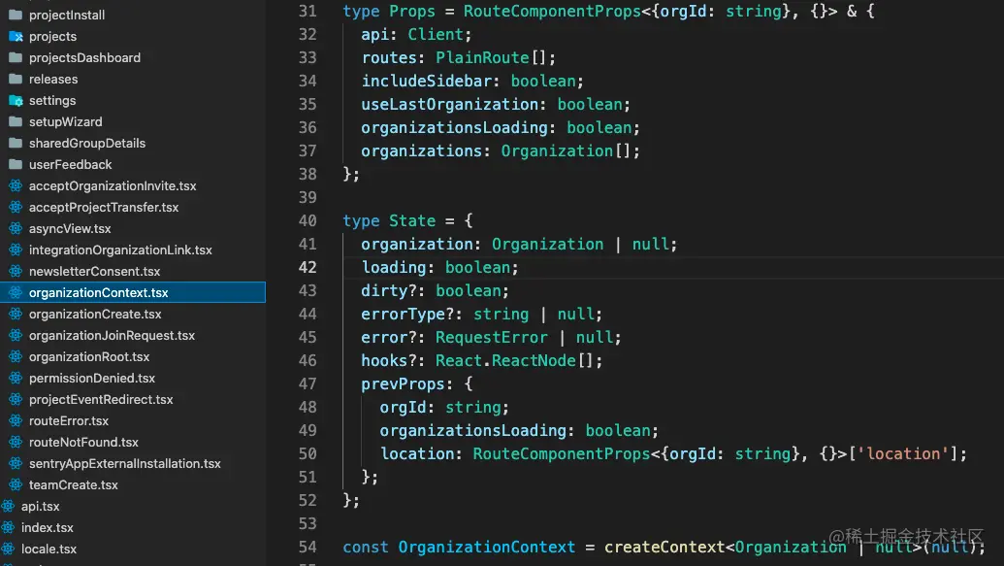Open acceptOrganizationInvite.tsx file

coord(113,185)
